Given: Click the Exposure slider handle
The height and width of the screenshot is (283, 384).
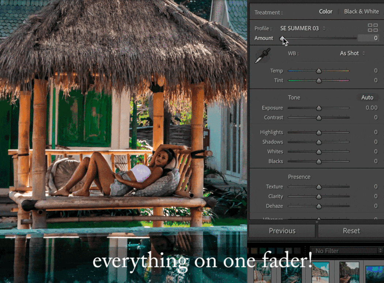Looking at the screenshot, I should tap(319, 108).
